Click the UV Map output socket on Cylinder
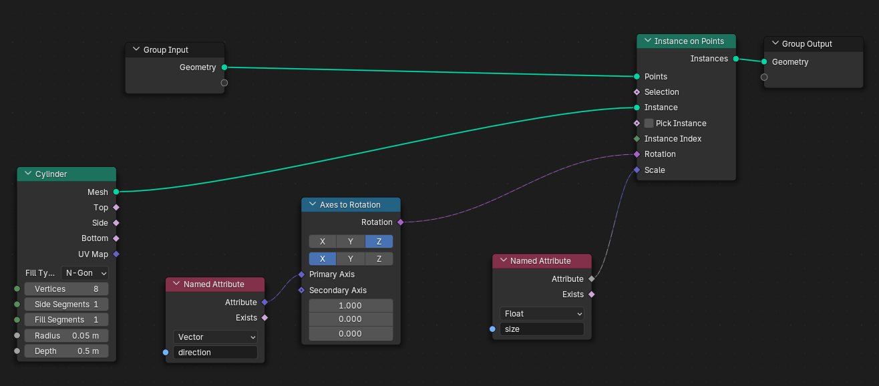The image size is (879, 386). pyautogui.click(x=116, y=254)
